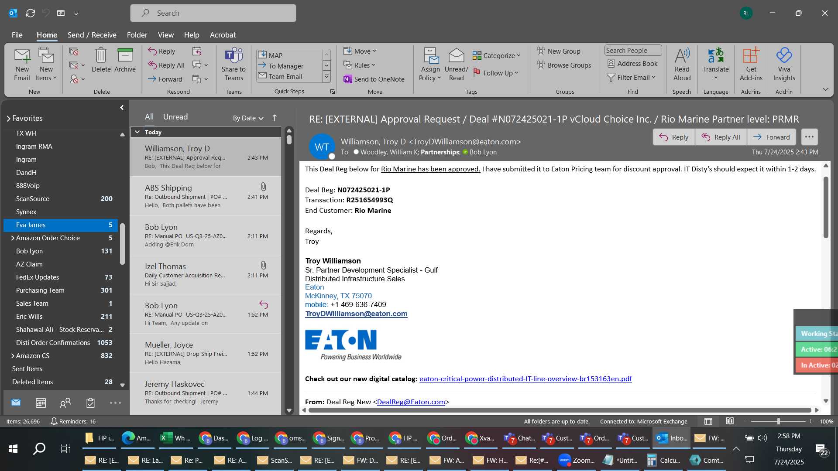838x471 pixels.
Task: Toggle Unread/Read status of the email
Action: 456,65
